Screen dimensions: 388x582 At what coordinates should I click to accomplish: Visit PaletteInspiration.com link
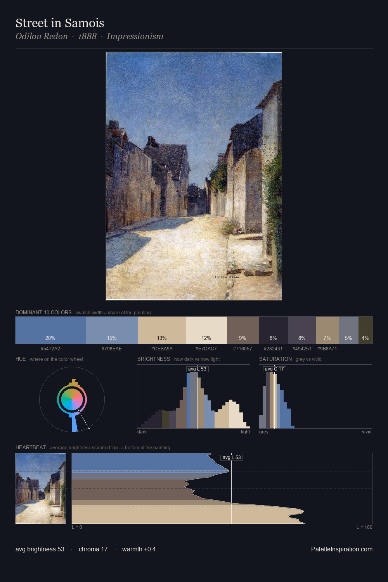coord(342,549)
